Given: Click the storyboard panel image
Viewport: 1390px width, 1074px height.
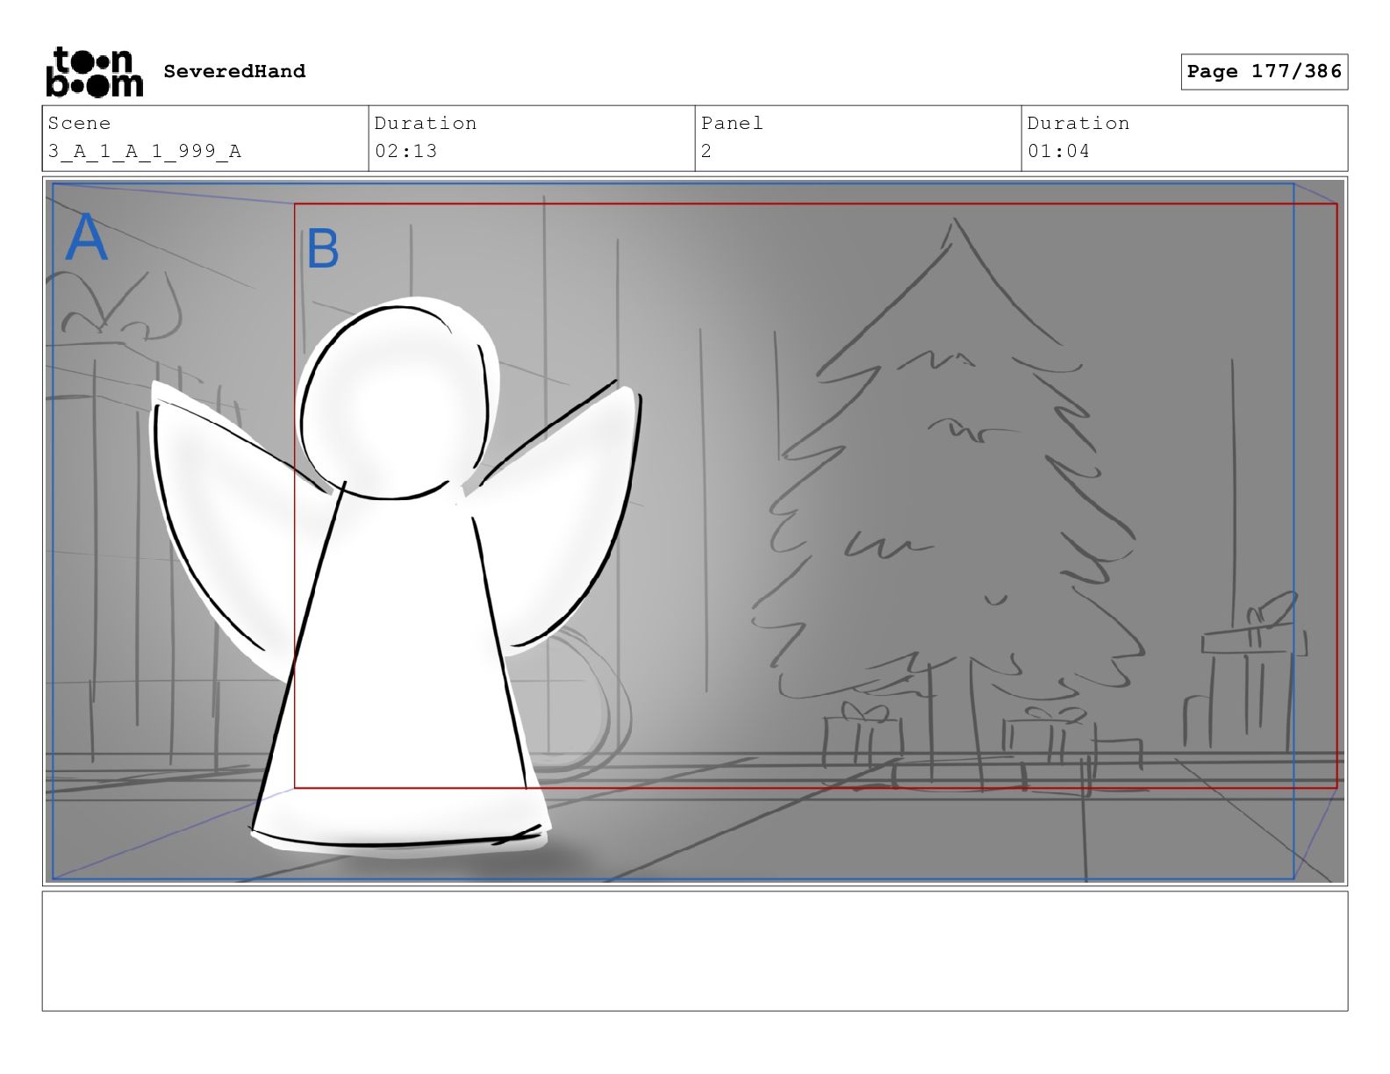Looking at the screenshot, I should (695, 531).
